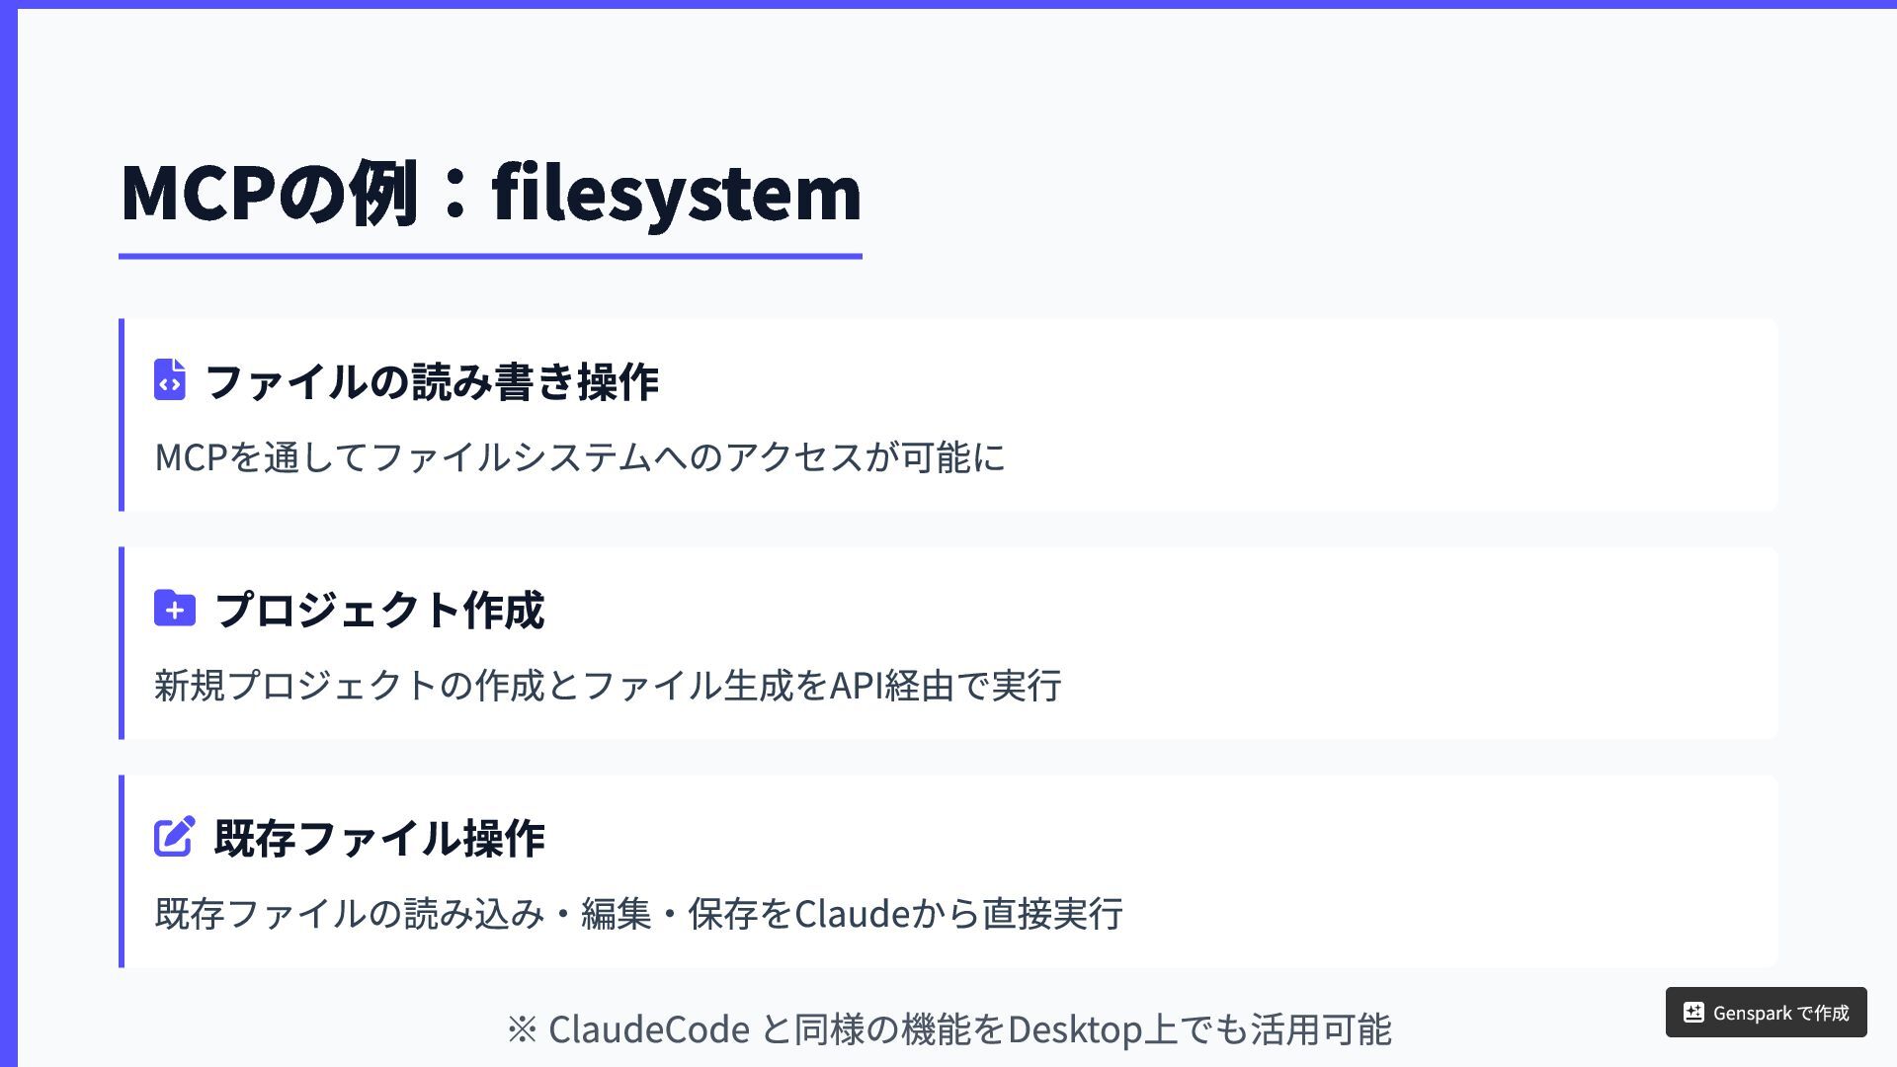Click the purple underline beneath the title
This screenshot has height=1067, width=1897.
point(490,256)
